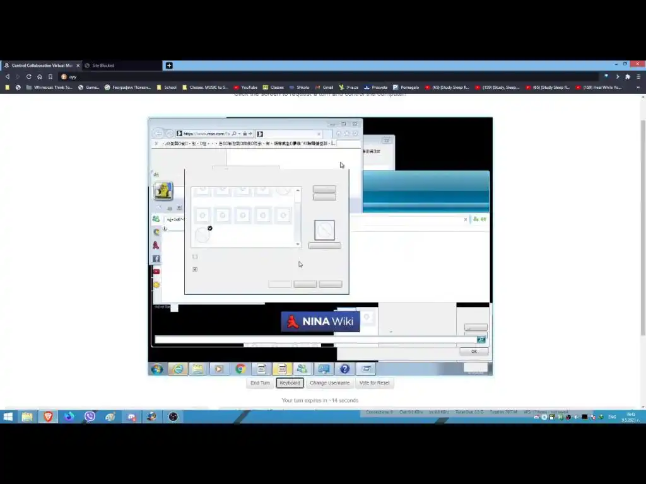
Task: Open the extensions puzzle icon
Action: pyautogui.click(x=628, y=76)
